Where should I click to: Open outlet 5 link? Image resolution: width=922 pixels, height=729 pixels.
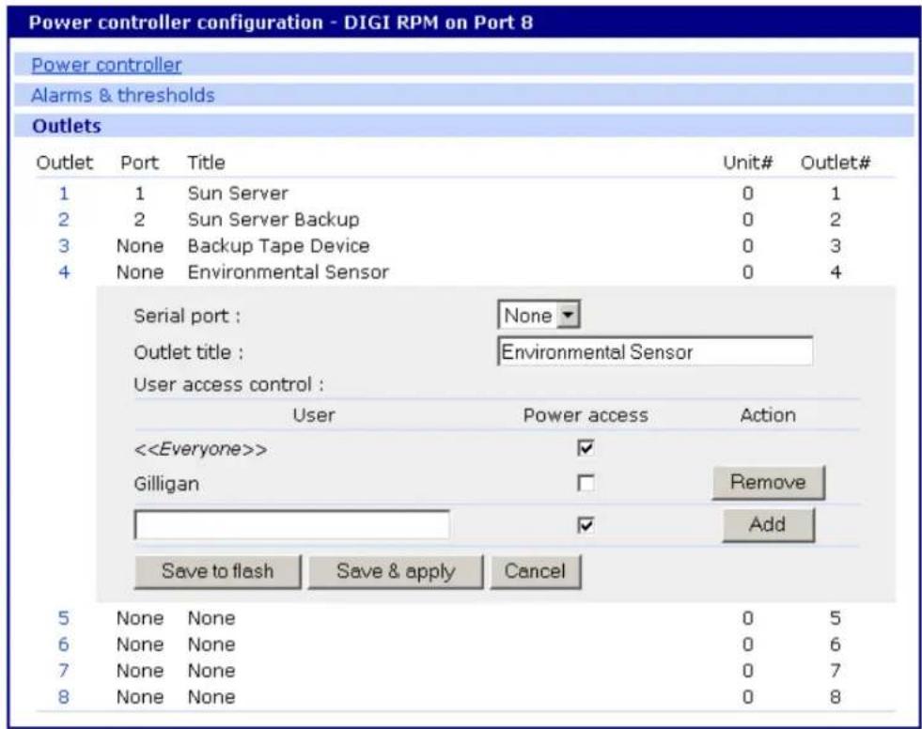point(64,618)
